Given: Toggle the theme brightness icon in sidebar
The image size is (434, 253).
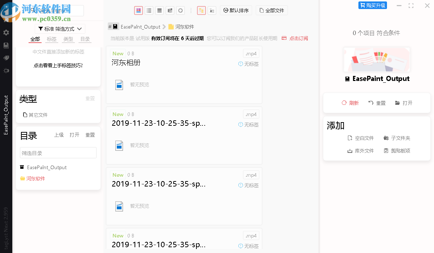Looking at the screenshot, I should pos(6,70).
